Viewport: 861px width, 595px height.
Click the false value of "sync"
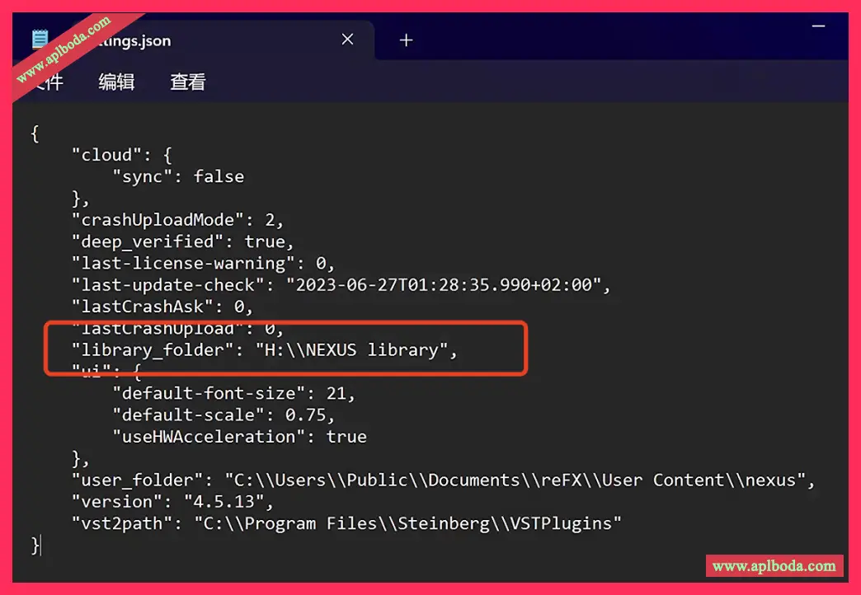[219, 176]
